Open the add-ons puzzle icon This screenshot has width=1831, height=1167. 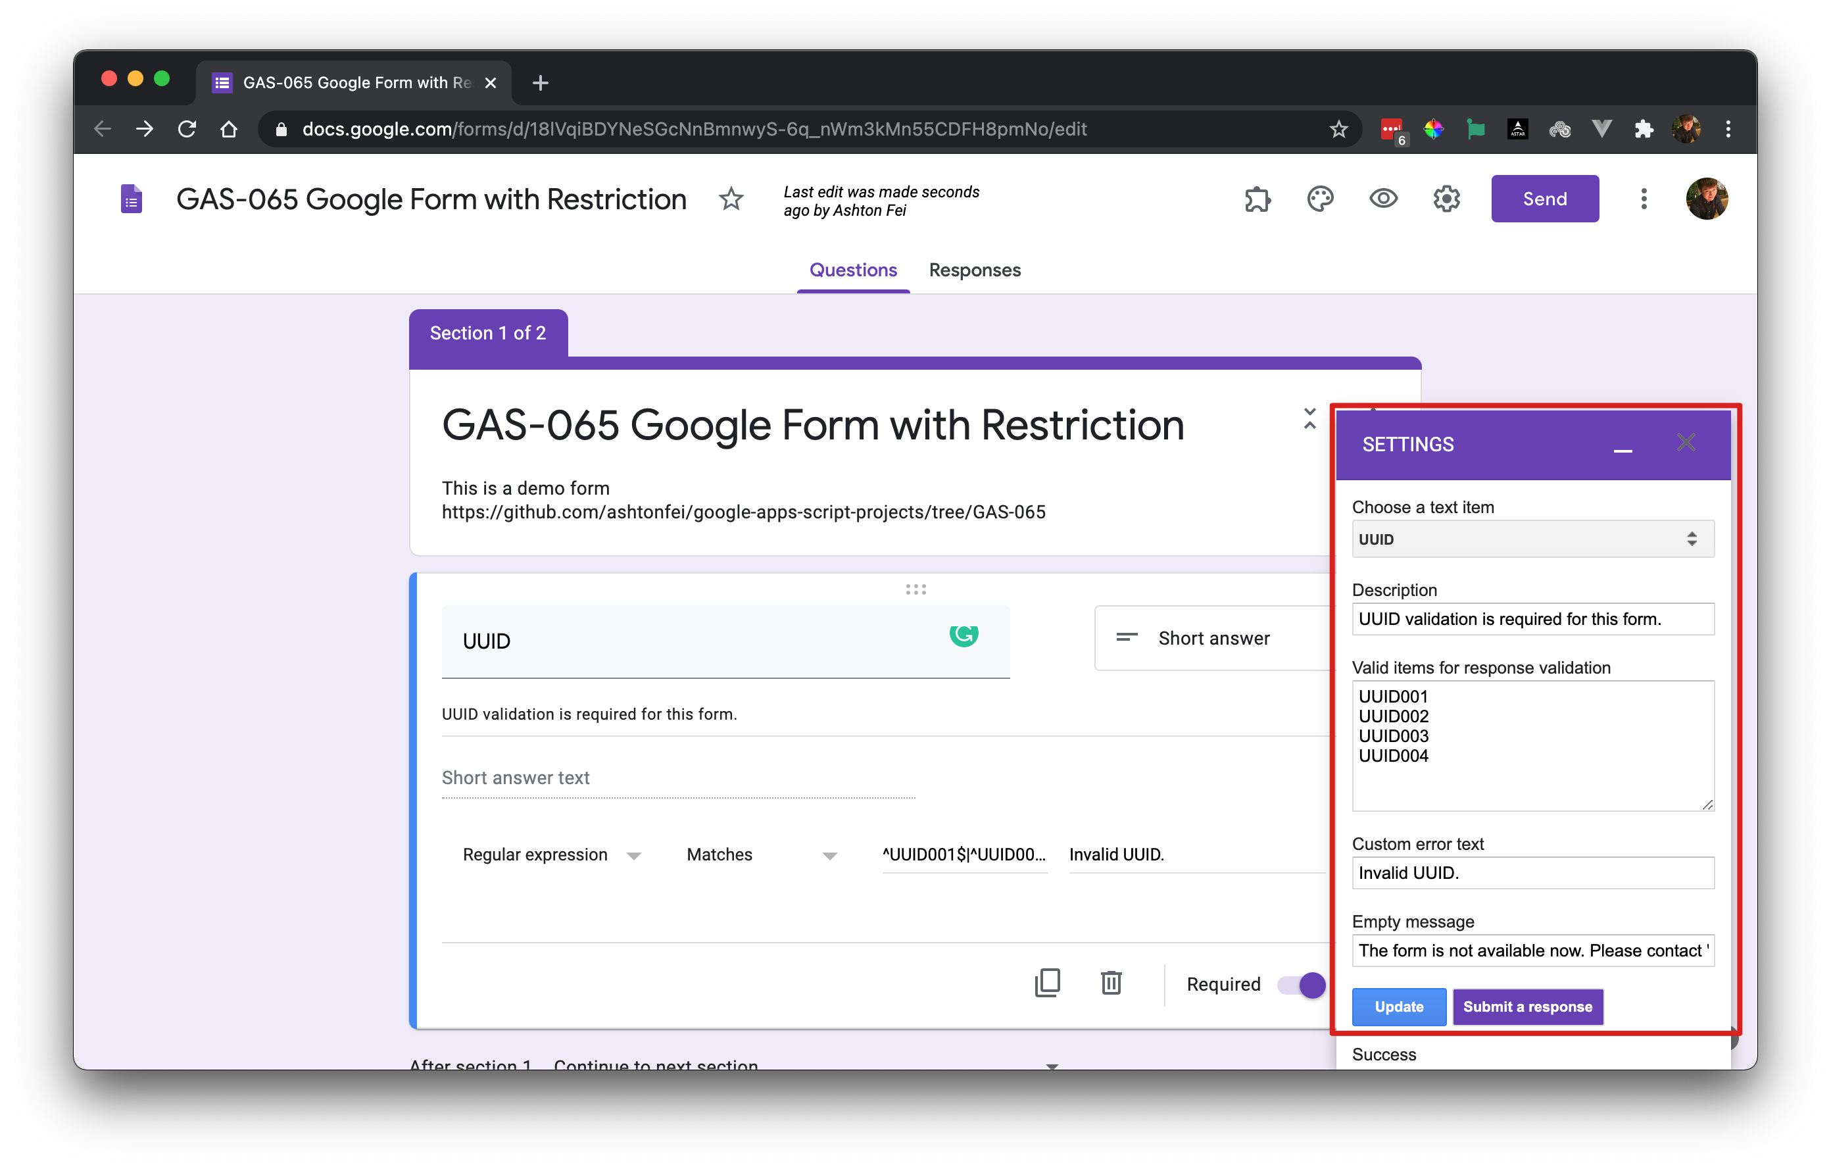coord(1257,199)
